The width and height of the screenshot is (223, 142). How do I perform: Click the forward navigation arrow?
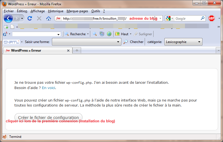17,18
